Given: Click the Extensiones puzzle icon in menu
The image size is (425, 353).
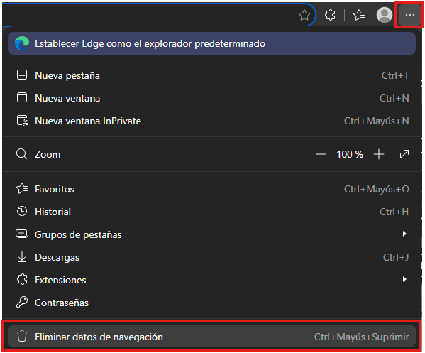Looking at the screenshot, I should click(22, 279).
